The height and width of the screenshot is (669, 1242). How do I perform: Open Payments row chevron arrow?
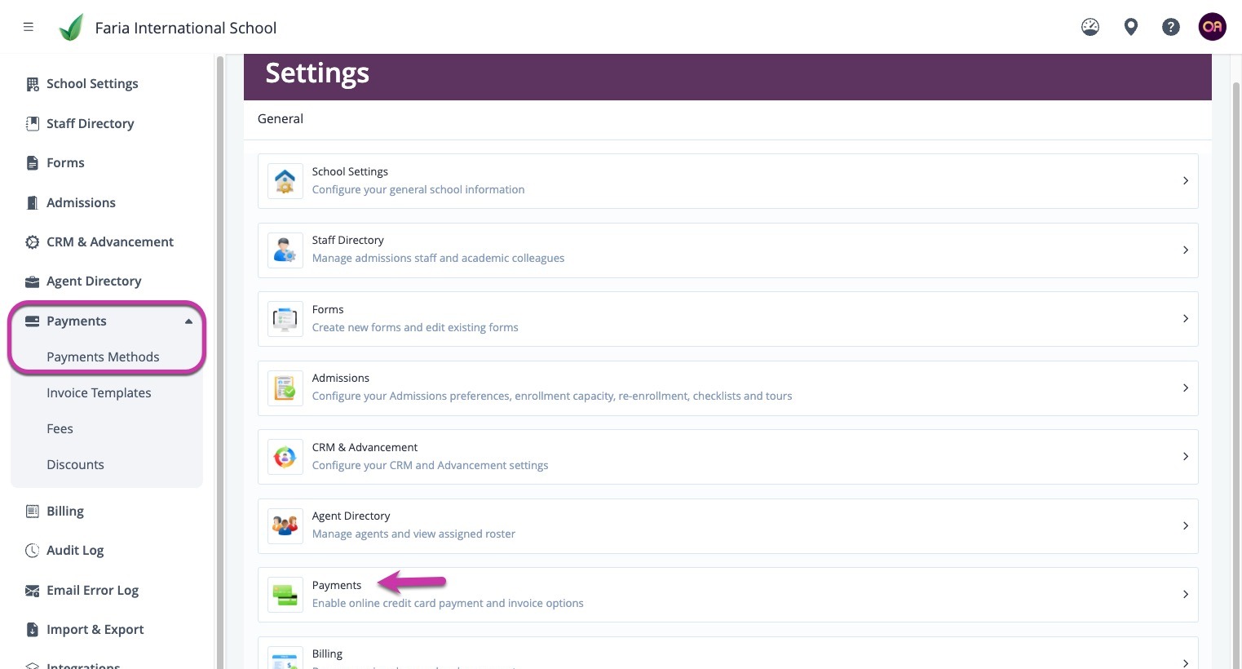pyautogui.click(x=1186, y=595)
